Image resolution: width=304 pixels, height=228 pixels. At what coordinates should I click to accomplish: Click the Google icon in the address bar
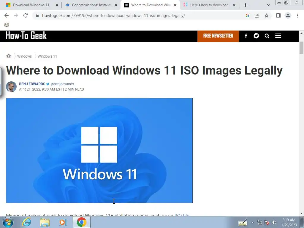click(247, 15)
